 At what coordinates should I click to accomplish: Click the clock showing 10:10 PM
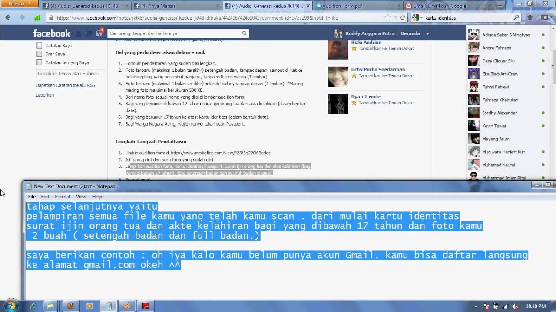point(536,306)
